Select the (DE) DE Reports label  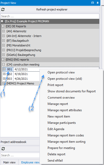click(16, 26)
